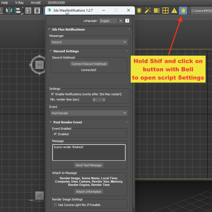The height and width of the screenshot is (212, 212).
Task: Minimize the 3ds Max Notifications window
Action: point(104,10)
